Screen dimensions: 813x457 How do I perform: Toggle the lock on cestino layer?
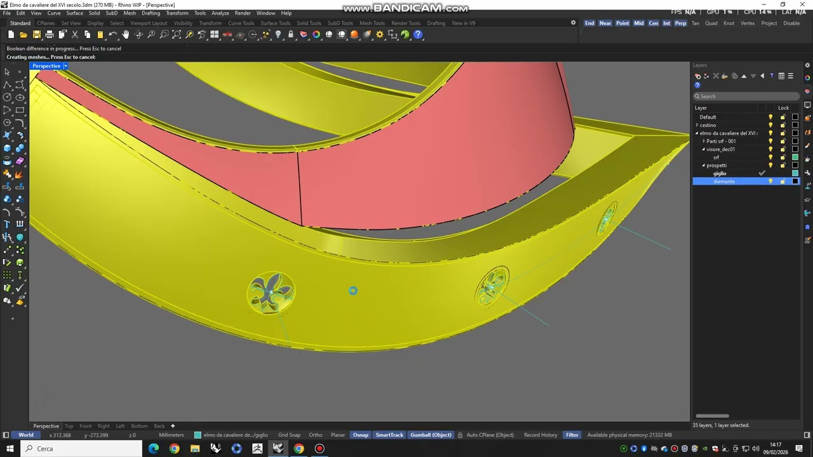click(x=783, y=125)
